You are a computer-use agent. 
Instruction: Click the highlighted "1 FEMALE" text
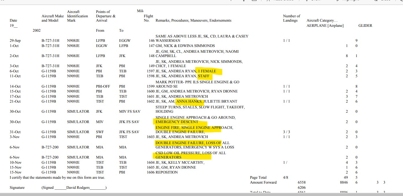[x=207, y=71]
